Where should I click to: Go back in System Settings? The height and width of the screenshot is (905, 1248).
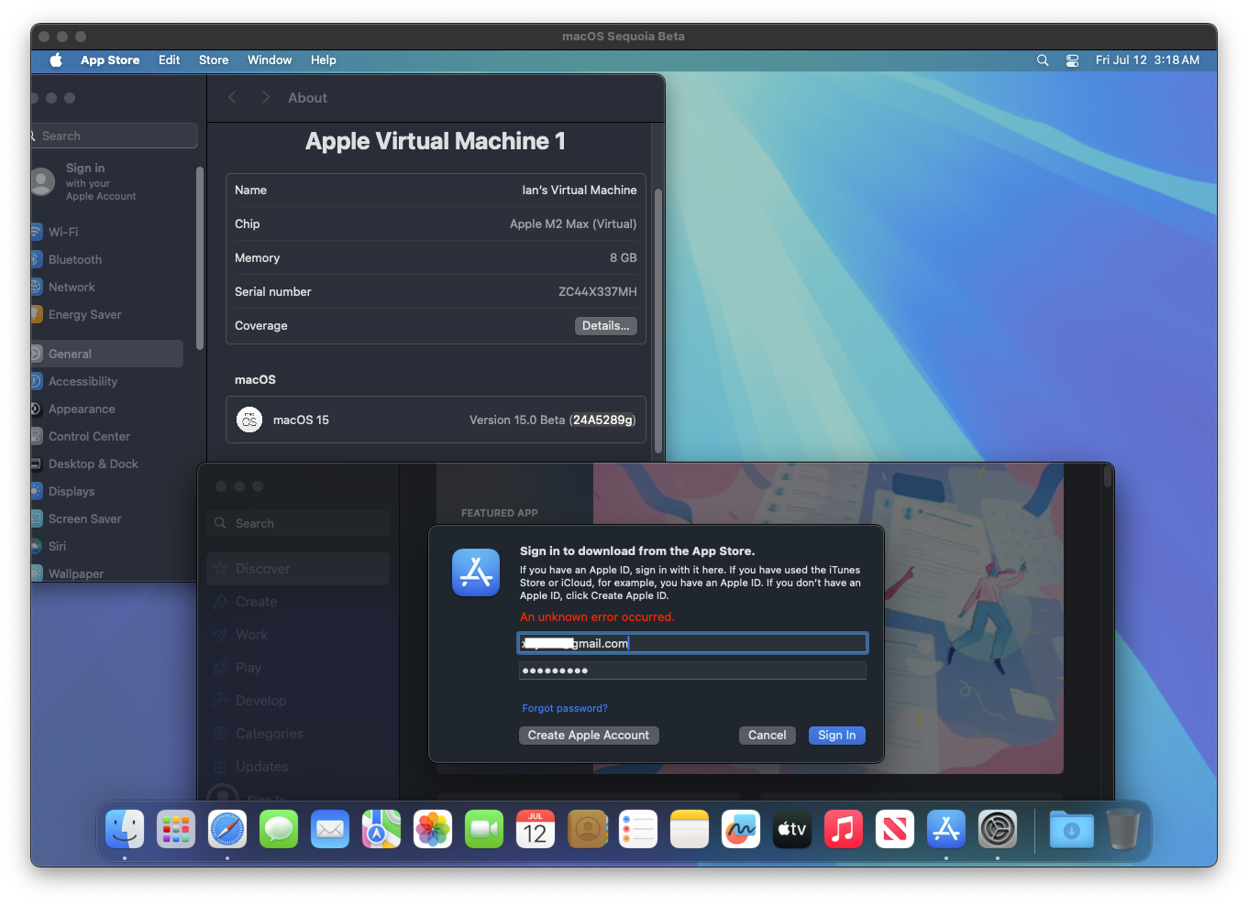tap(233, 98)
